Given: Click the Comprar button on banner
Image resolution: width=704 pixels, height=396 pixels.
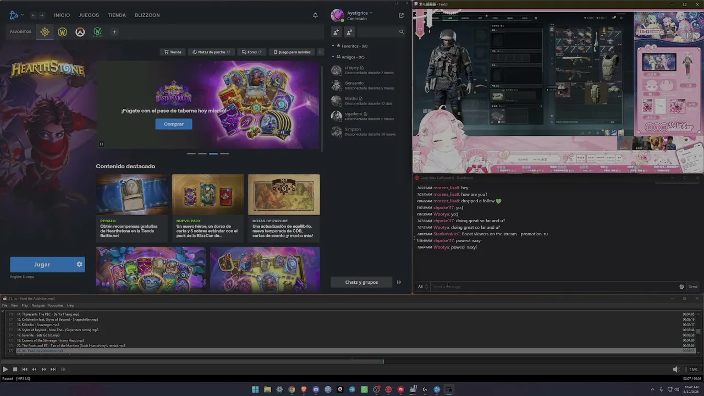Looking at the screenshot, I should [173, 124].
